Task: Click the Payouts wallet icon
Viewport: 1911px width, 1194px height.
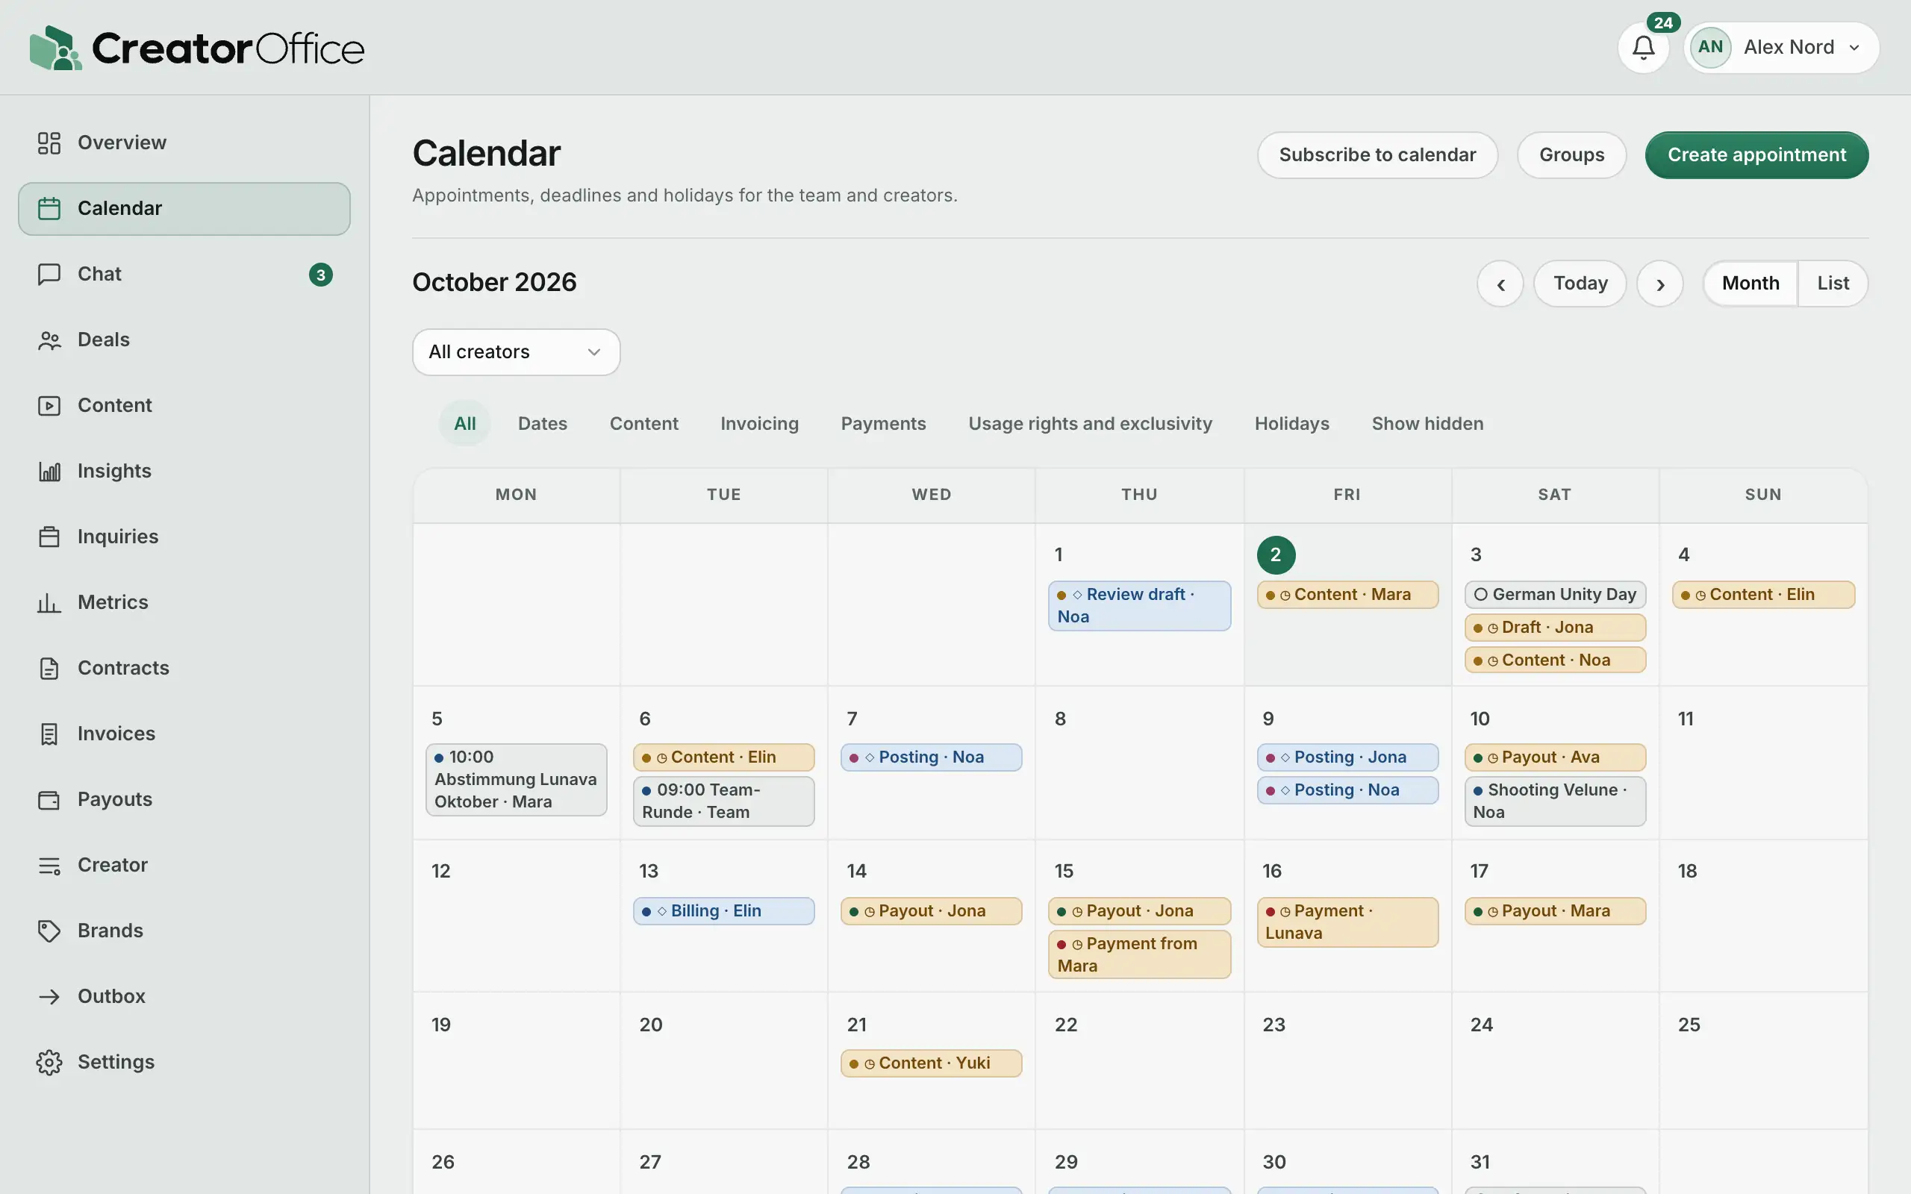Action: pos(49,799)
